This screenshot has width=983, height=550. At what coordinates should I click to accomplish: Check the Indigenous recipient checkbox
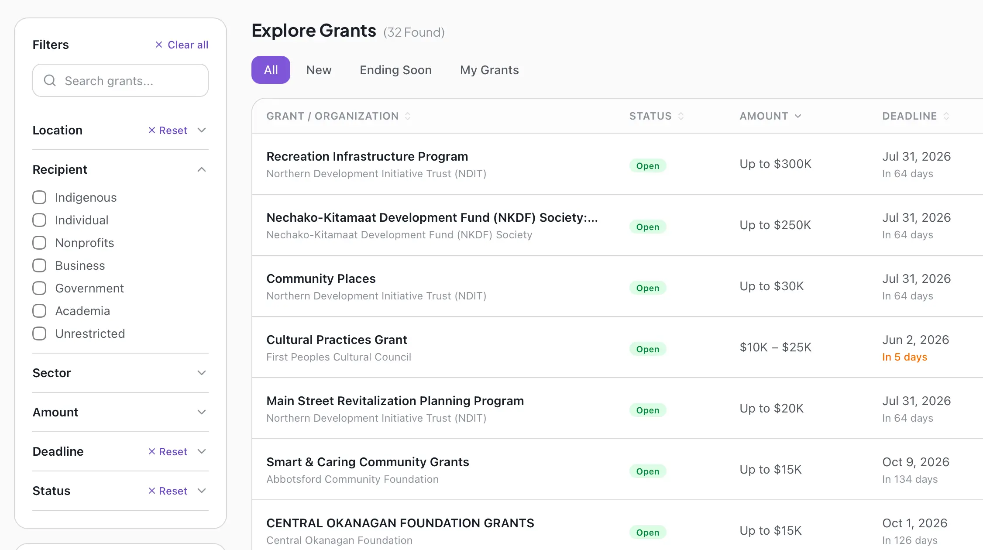[x=39, y=197]
